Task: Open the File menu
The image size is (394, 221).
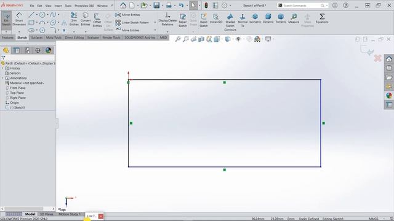Action: [32, 6]
